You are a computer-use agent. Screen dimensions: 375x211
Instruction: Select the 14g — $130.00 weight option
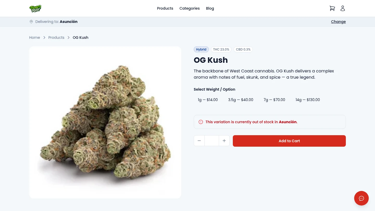coord(308,100)
